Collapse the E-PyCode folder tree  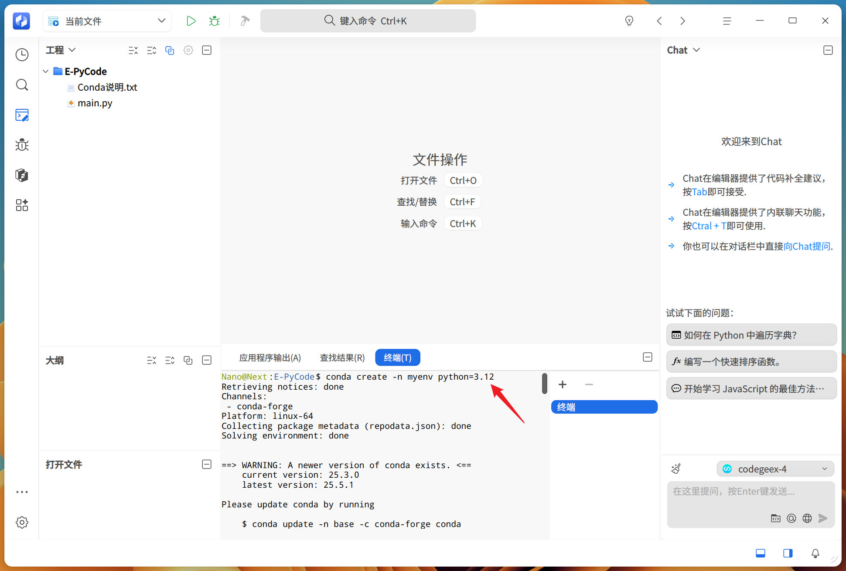pyautogui.click(x=46, y=71)
